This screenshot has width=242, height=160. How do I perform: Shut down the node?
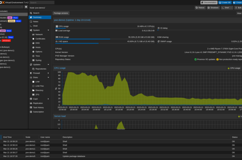[213, 8]
